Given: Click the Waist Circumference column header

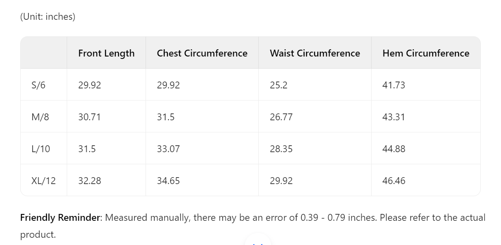Looking at the screenshot, I should coord(315,53).
